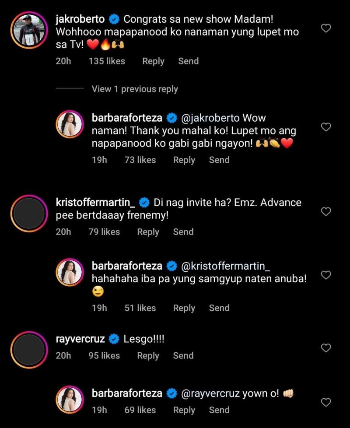Tap the heart on the samgyup reply
The image size is (350, 428).
tap(326, 275)
